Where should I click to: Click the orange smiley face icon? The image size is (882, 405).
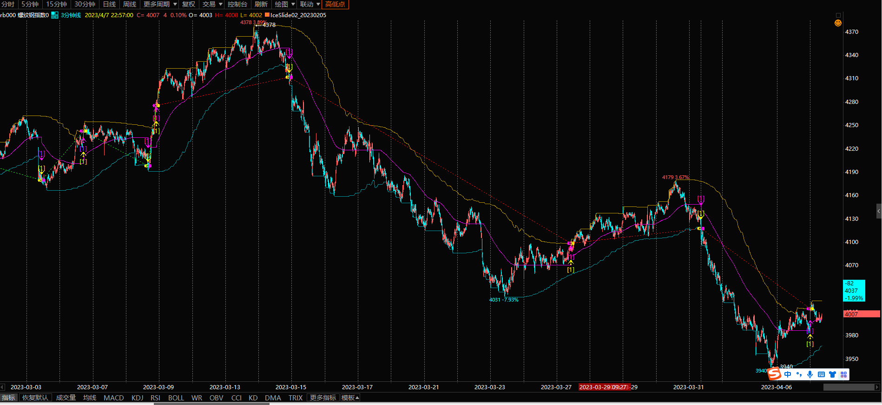pyautogui.click(x=838, y=23)
